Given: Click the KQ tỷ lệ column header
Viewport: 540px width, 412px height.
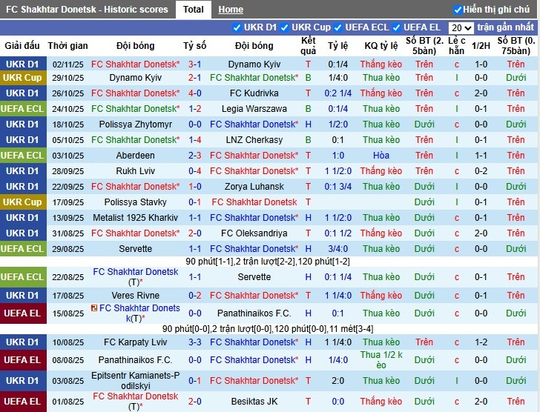Looking at the screenshot, I should (x=381, y=46).
